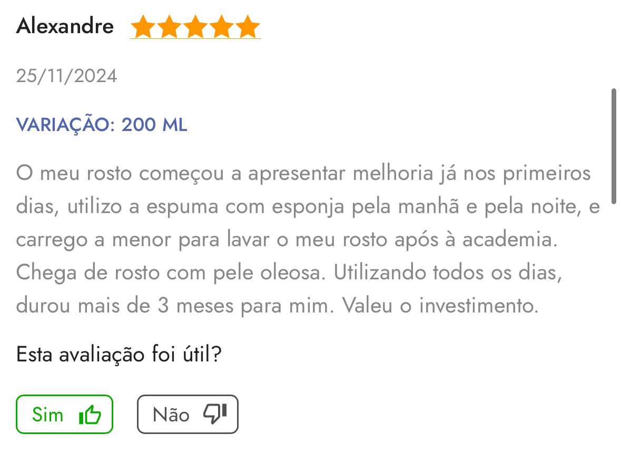621x464 pixels.
Task: Click the review date 25/11/2024
Action: pos(66,76)
